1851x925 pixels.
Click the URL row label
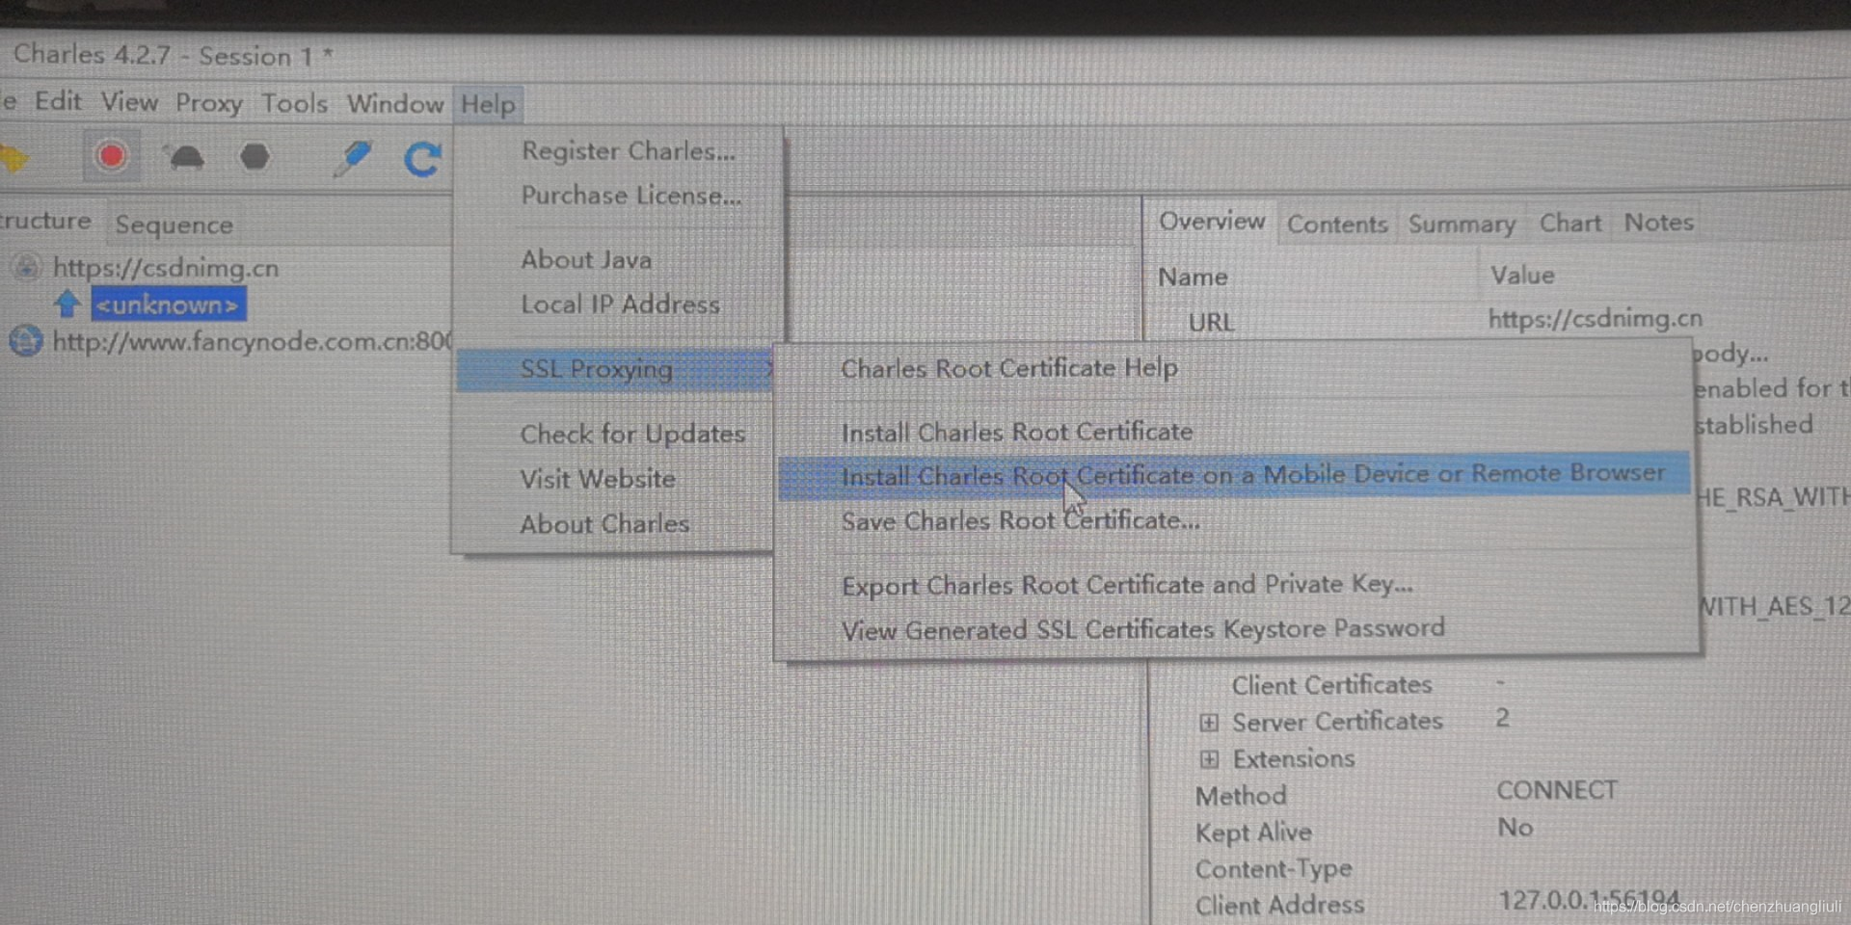click(x=1211, y=322)
